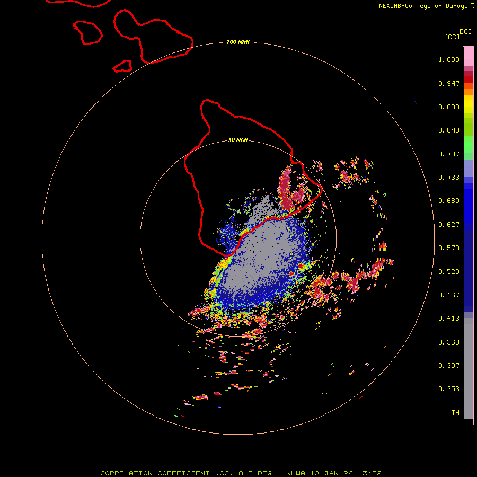Click the Correlation Coefficient KHWA caption text
Viewport: 477px width, 477px height.
click(x=241, y=473)
